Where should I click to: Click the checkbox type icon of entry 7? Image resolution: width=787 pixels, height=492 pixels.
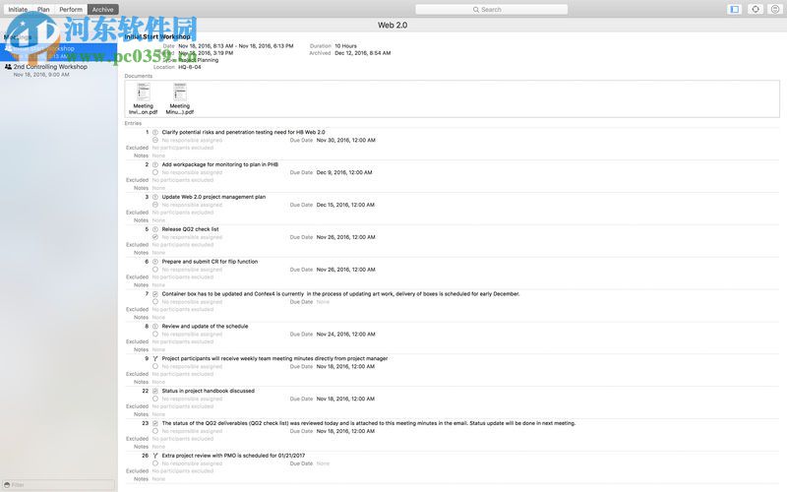coord(155,294)
